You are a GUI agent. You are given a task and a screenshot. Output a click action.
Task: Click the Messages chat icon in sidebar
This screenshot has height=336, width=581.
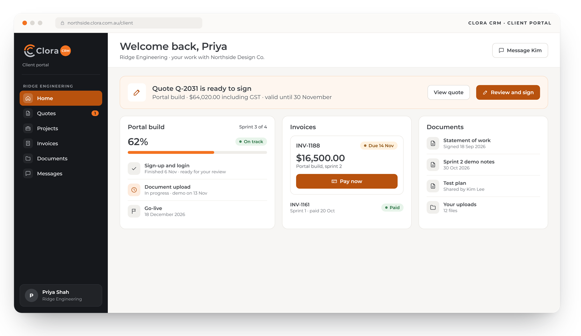click(x=28, y=174)
